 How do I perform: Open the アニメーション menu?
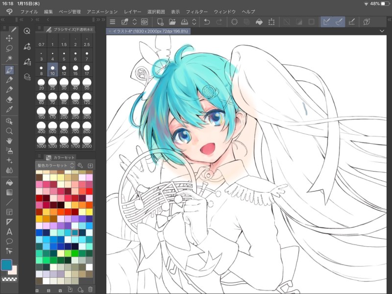click(102, 12)
